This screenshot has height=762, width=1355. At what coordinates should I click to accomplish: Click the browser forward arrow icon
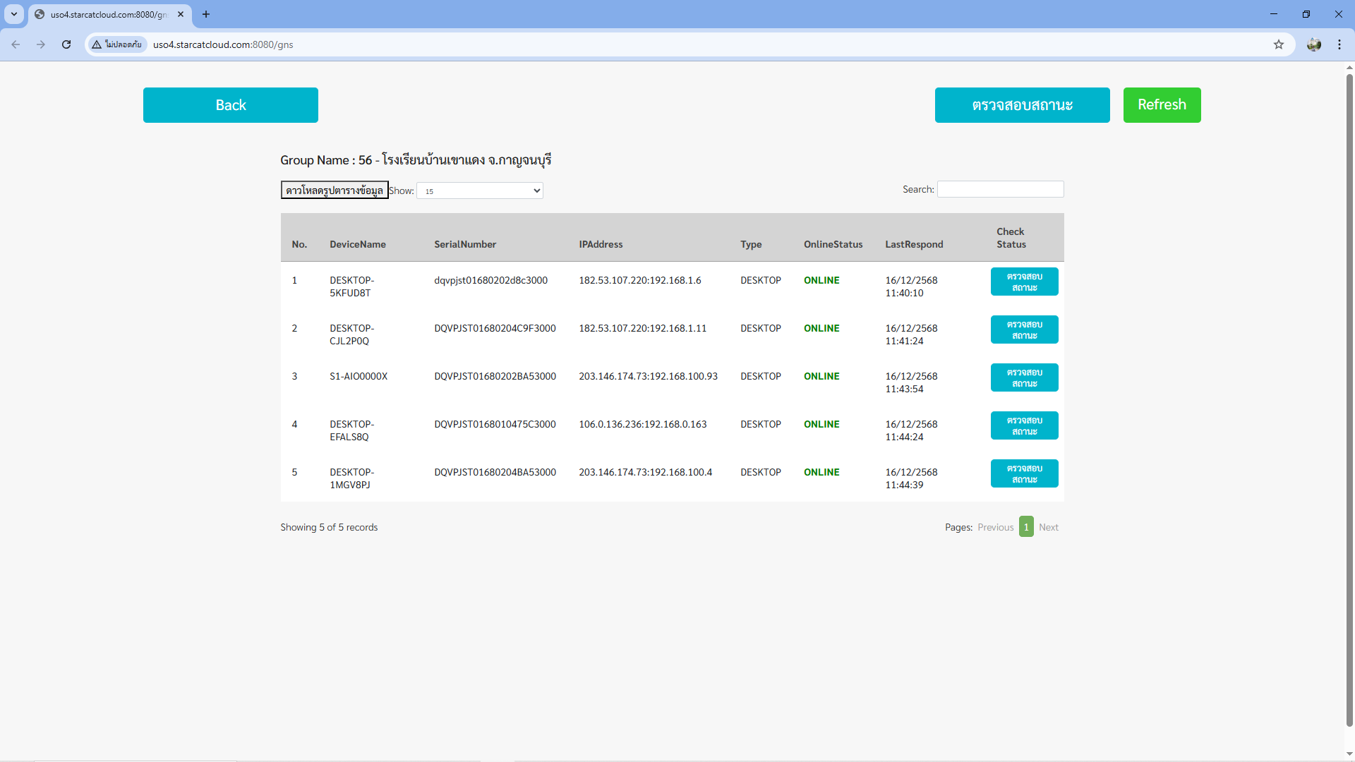(x=41, y=44)
